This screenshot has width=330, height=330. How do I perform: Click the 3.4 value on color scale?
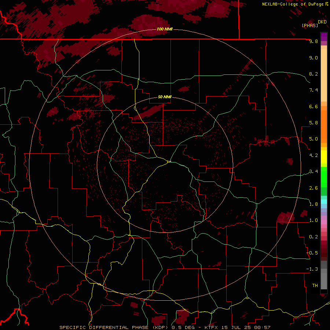[313, 172]
